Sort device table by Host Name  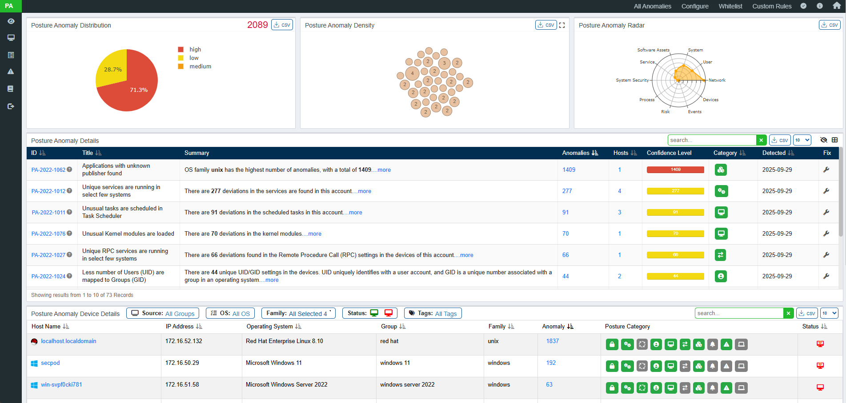[50, 326]
